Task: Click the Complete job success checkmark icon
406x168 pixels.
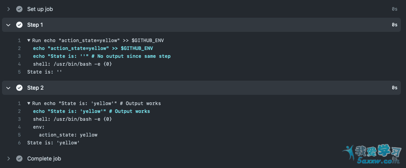Action: click(x=19, y=159)
